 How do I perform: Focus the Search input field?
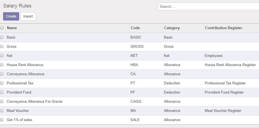tap(208, 6)
